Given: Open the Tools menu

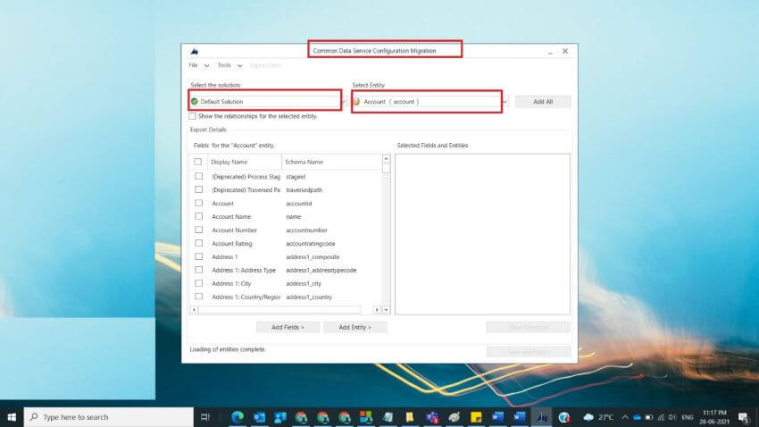Looking at the screenshot, I should (x=229, y=65).
